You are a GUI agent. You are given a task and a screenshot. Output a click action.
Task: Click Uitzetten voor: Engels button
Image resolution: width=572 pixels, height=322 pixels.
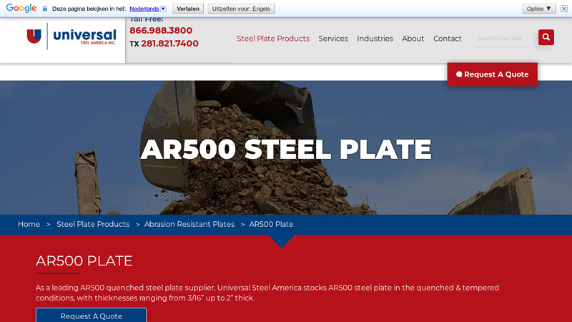tap(241, 9)
